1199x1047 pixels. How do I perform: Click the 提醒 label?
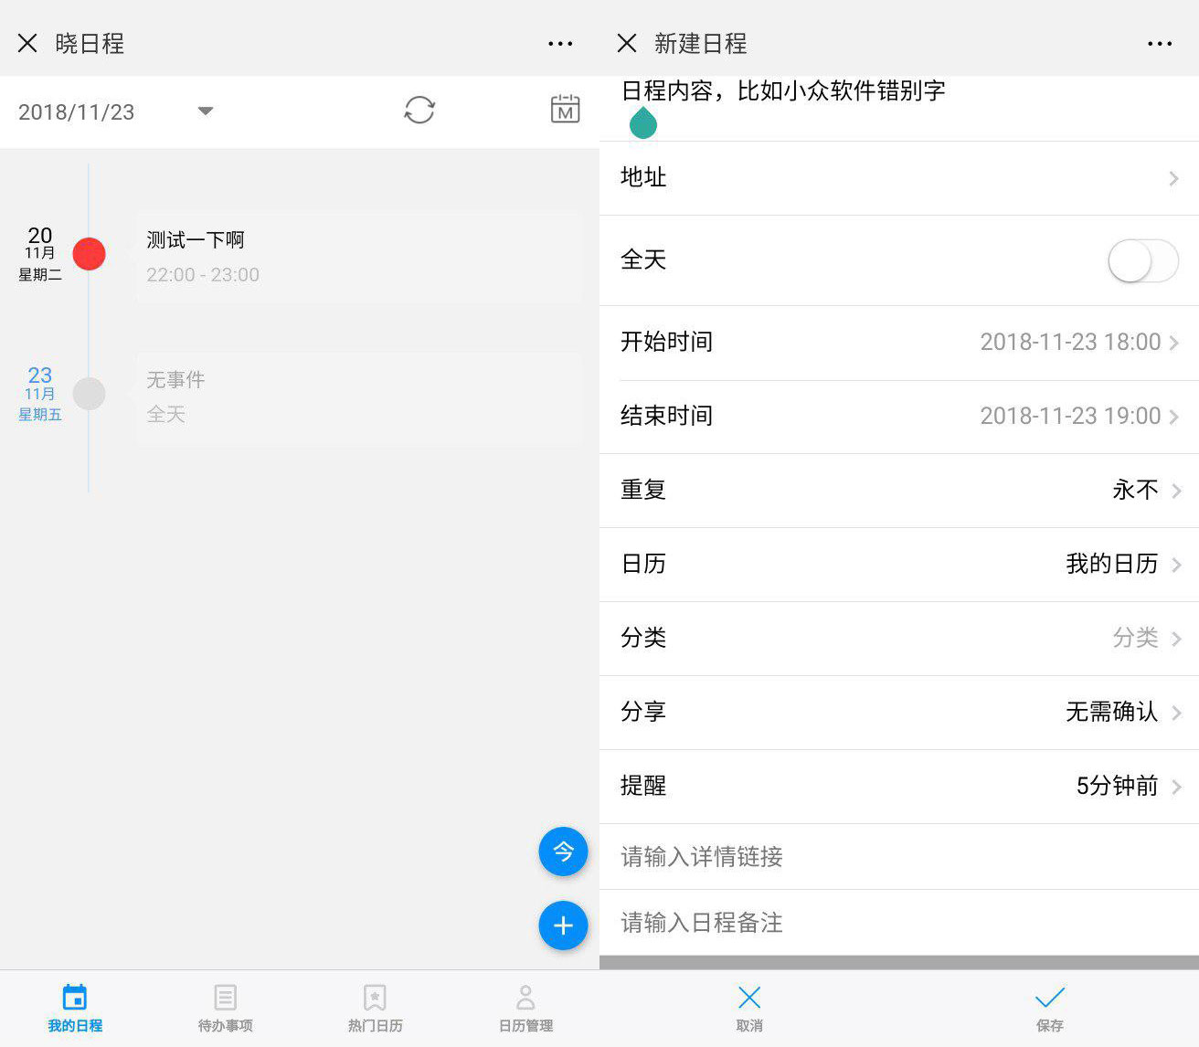tap(643, 786)
